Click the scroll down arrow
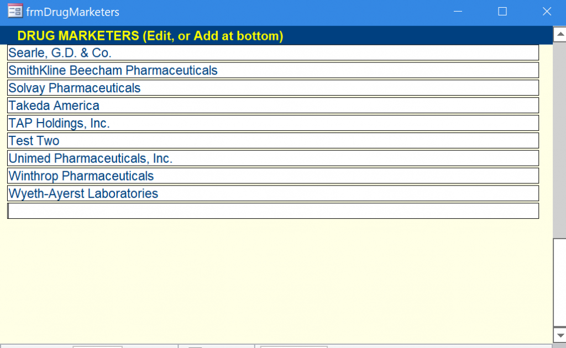Screen dimensions: 566x348 (559, 335)
